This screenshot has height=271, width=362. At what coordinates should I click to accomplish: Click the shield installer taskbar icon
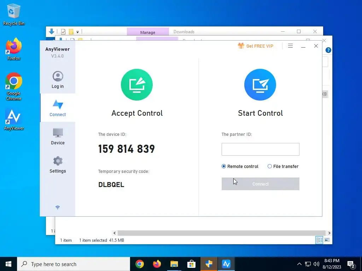click(x=209, y=264)
